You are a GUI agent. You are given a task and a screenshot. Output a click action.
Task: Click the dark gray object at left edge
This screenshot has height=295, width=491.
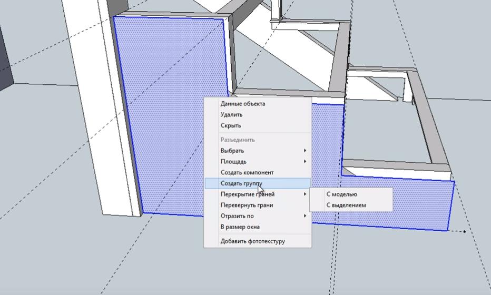5,58
